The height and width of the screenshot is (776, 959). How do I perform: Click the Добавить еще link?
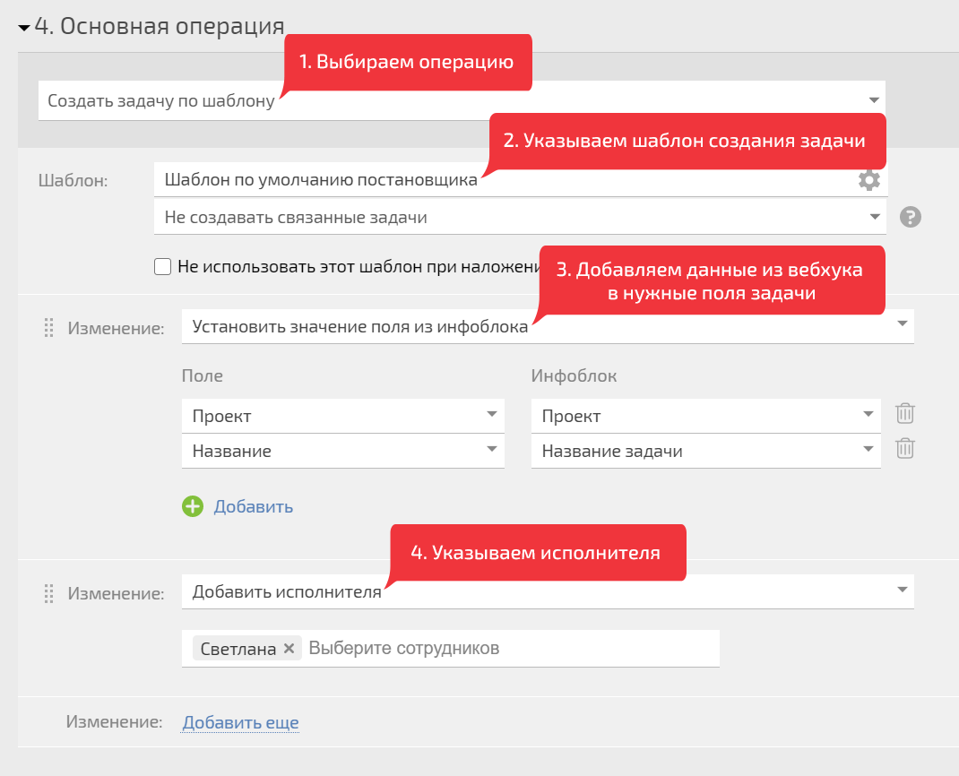[240, 722]
